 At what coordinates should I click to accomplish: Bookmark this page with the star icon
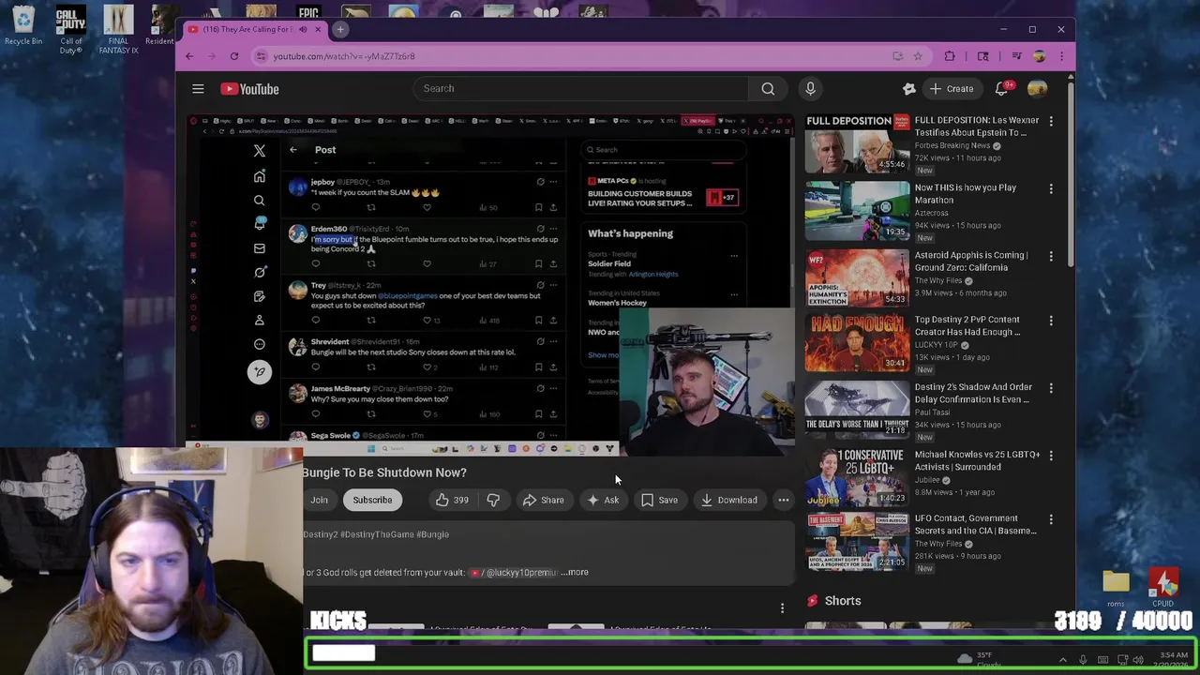click(x=918, y=56)
